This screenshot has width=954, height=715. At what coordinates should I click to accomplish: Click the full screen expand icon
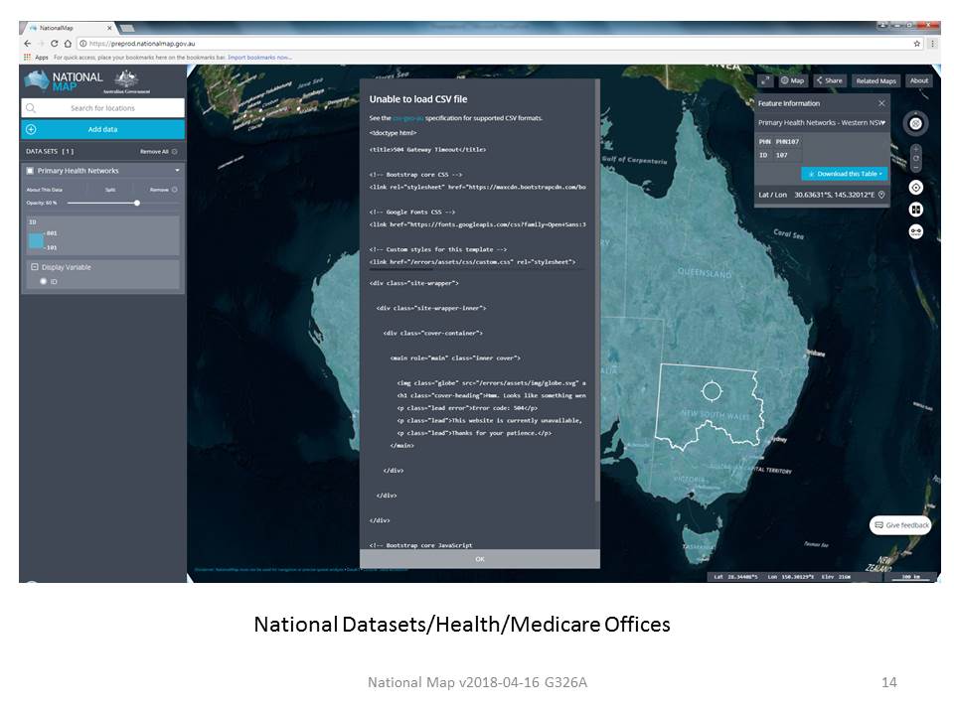point(765,80)
